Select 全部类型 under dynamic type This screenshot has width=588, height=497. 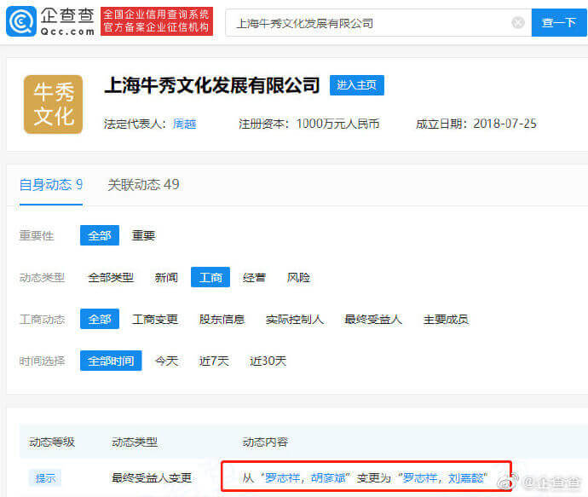[x=111, y=277]
